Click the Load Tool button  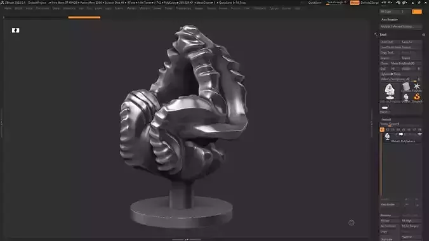[x=390, y=42]
